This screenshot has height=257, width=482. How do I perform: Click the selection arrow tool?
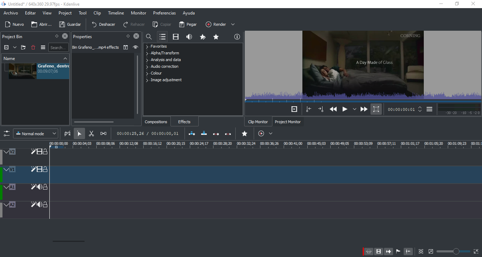(x=79, y=133)
